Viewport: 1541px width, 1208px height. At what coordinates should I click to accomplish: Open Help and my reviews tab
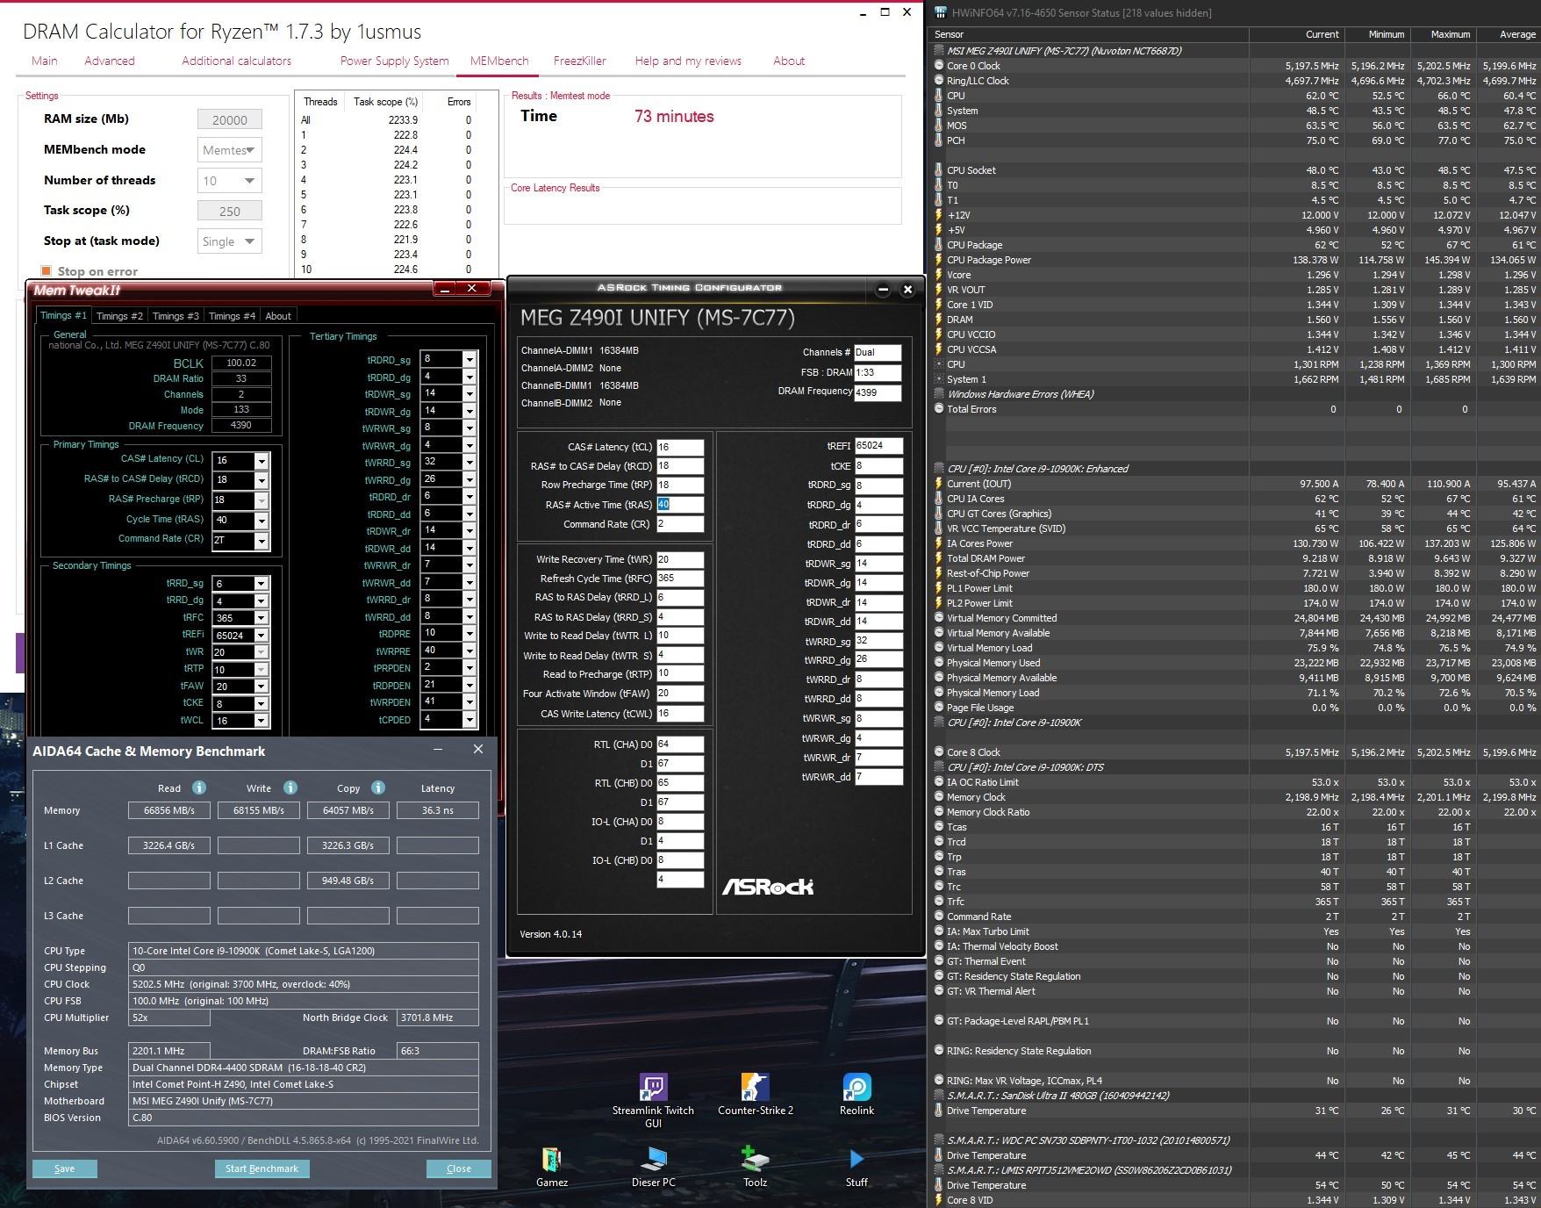pyautogui.click(x=688, y=61)
